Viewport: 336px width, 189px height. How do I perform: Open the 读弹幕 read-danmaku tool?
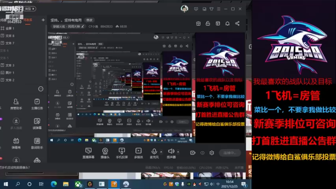tap(37, 123)
